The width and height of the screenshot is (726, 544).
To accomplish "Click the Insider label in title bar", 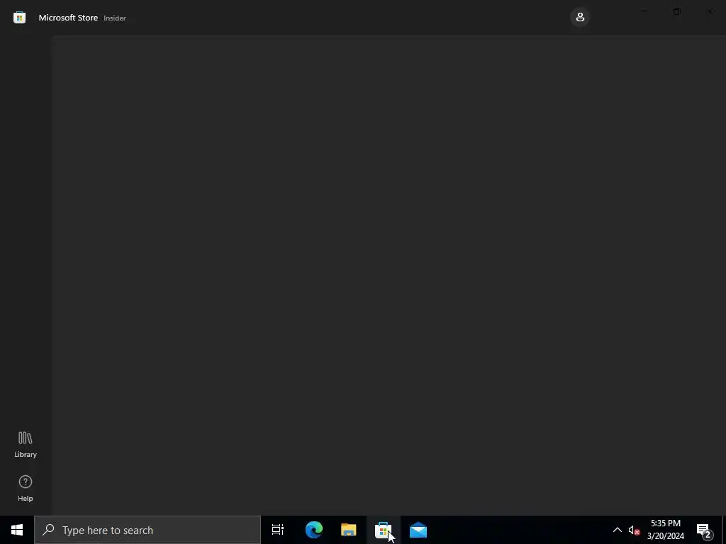I will (x=114, y=18).
